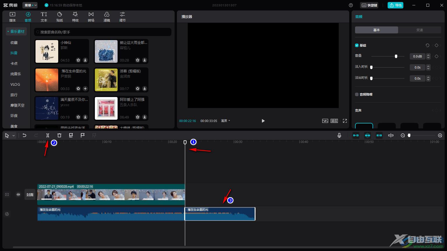Open the 调节 adjustment tab
The image size is (447, 251).
123,17
